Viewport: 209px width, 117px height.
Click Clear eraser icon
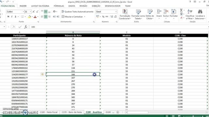182,18
